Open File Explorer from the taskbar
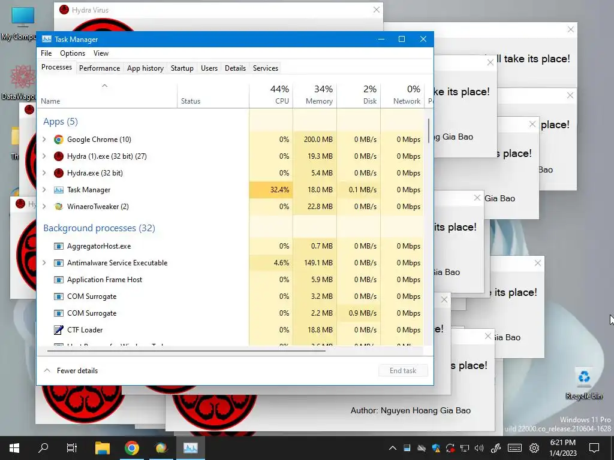The height and width of the screenshot is (460, 614). tap(103, 448)
